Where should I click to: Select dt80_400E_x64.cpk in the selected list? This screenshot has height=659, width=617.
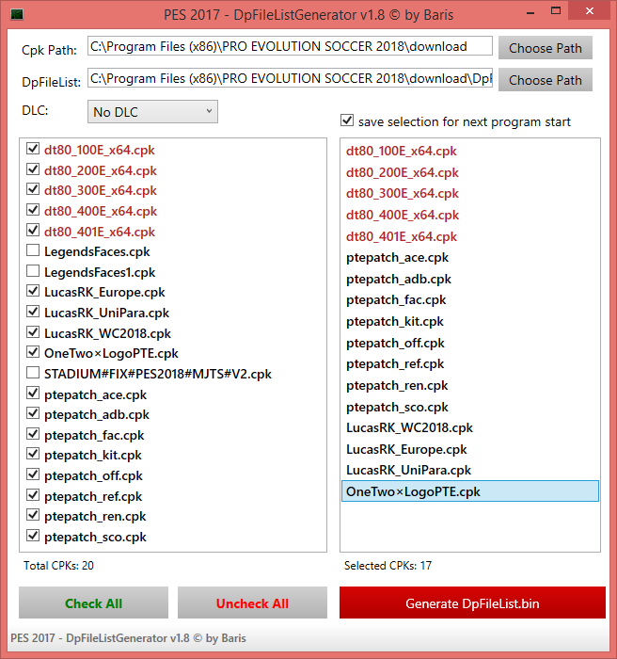[x=470, y=215]
